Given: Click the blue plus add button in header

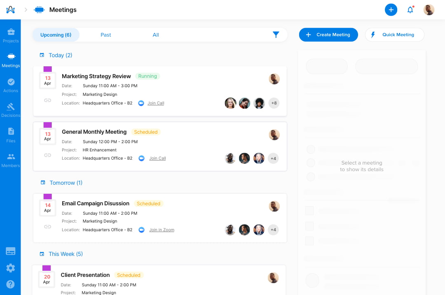Looking at the screenshot, I should pos(391,9).
